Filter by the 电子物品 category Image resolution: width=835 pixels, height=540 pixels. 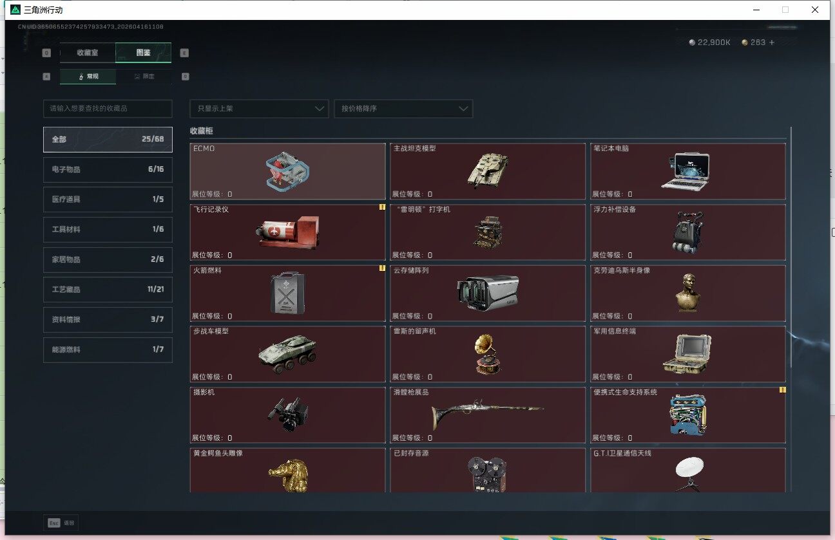click(108, 170)
